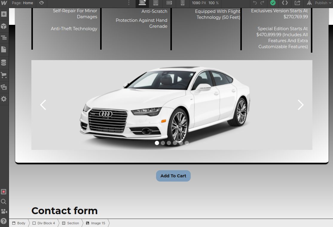Open the Add Elements panel
This screenshot has width=333, height=227.
pos(4,14)
